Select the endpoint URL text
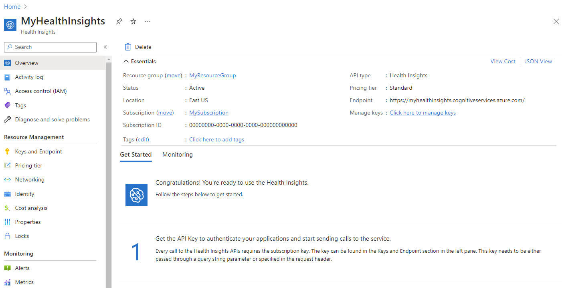 pos(457,100)
